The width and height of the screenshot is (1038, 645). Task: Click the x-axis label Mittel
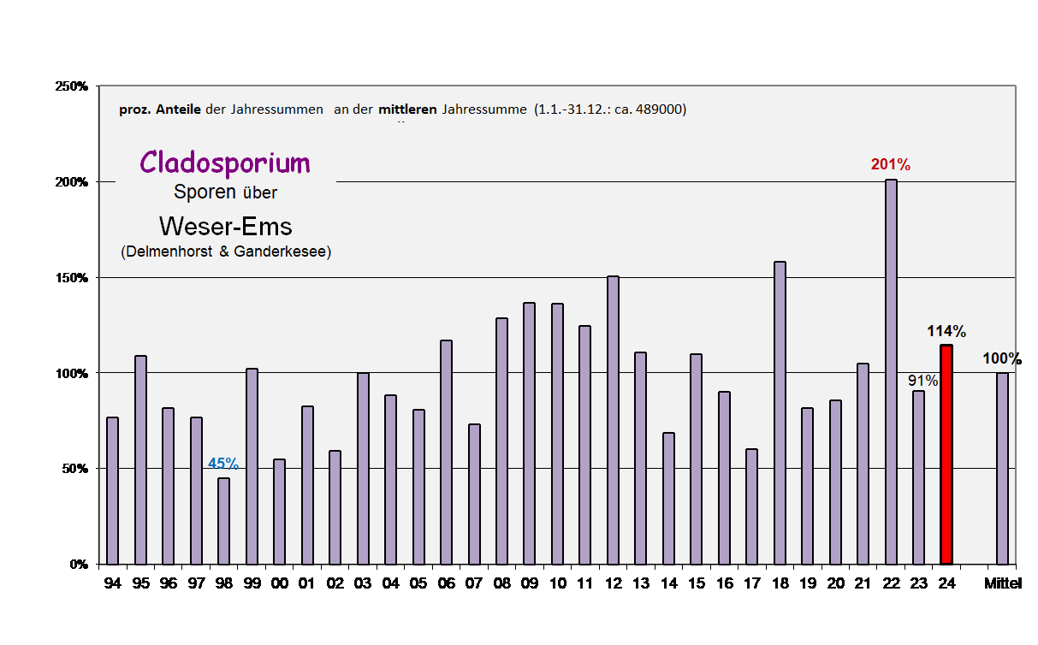coord(1003,583)
